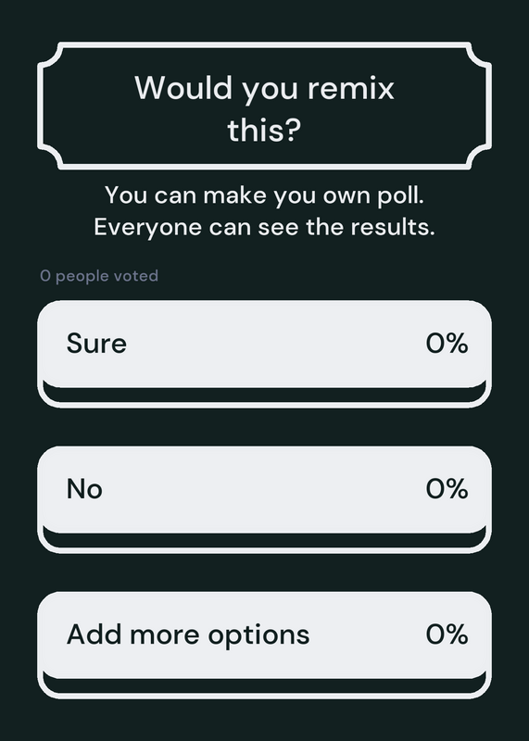Viewport: 529px width, 741px height.
Task: Select the "Sure" label text
Action: (96, 344)
